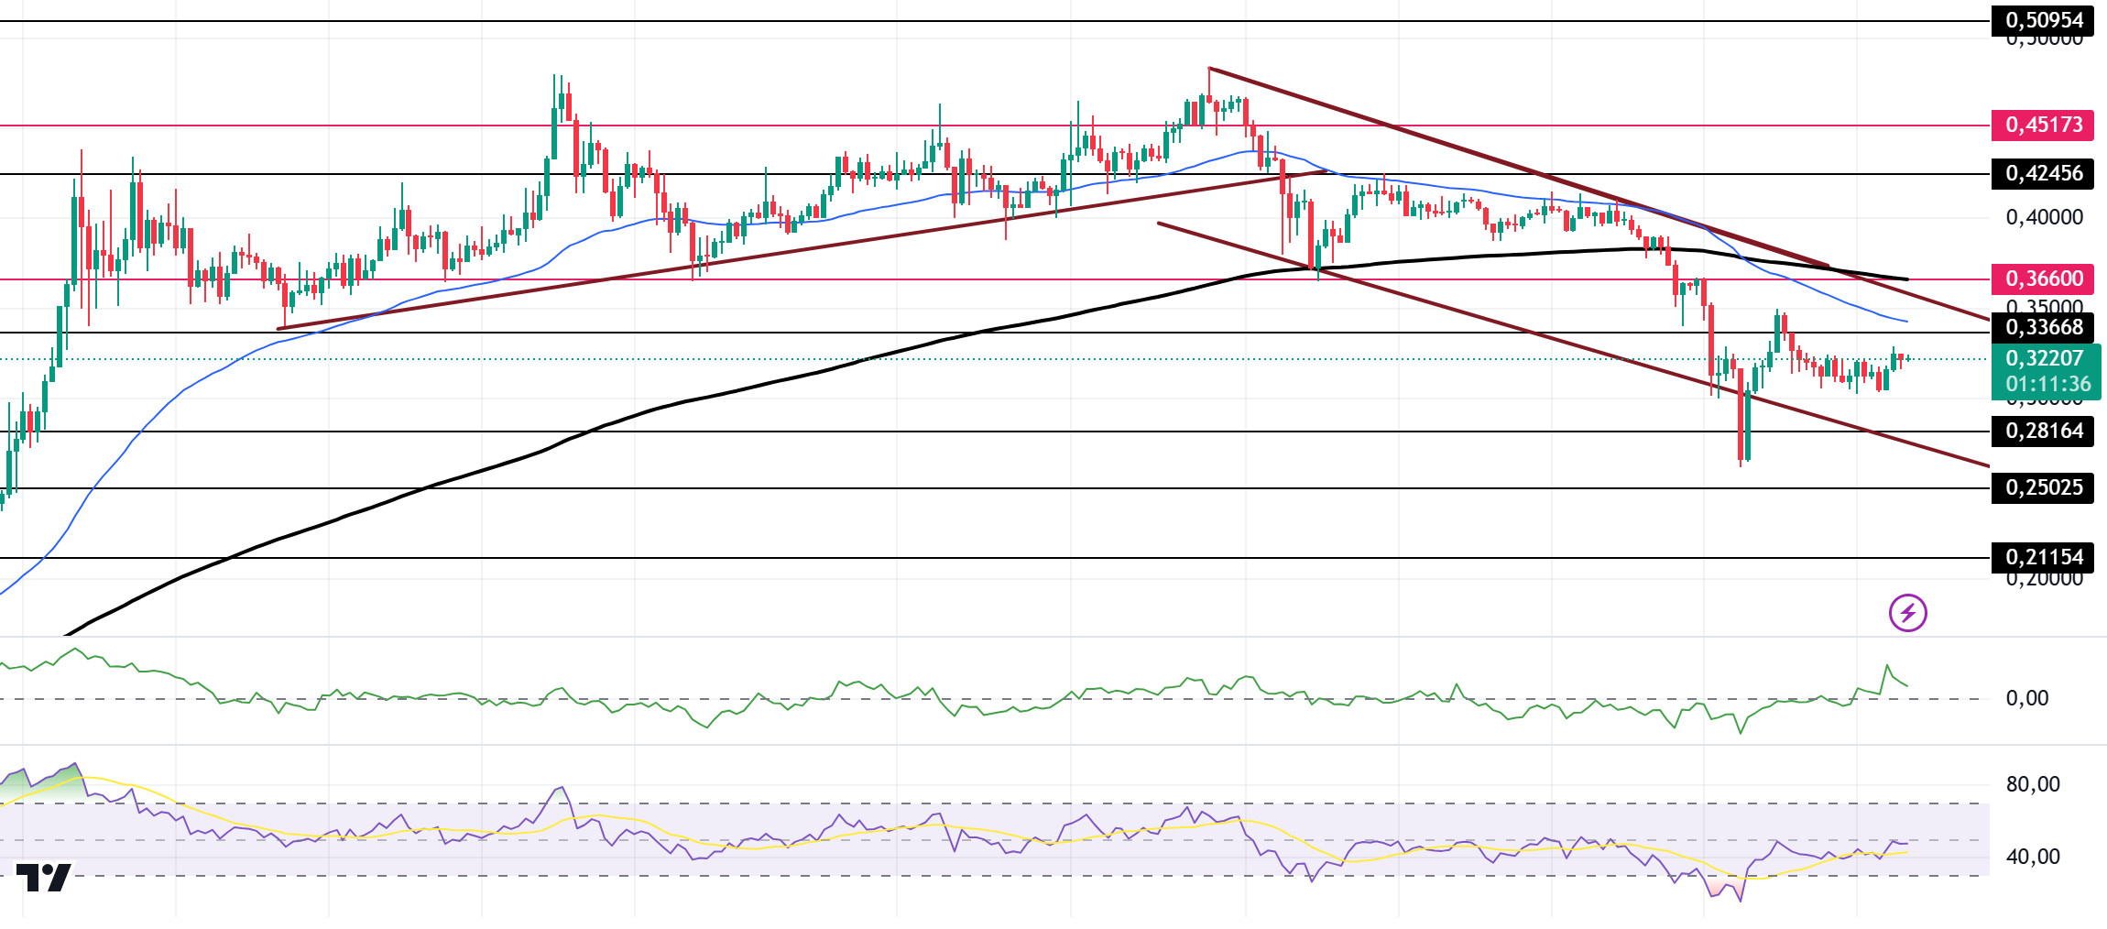The width and height of the screenshot is (2107, 929).
Task: Select the 0,21154 price level label
Action: coord(2043,557)
